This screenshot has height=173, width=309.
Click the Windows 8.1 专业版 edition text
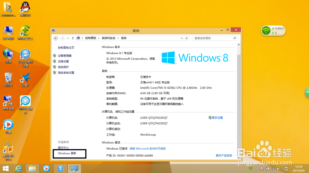coord(119,53)
